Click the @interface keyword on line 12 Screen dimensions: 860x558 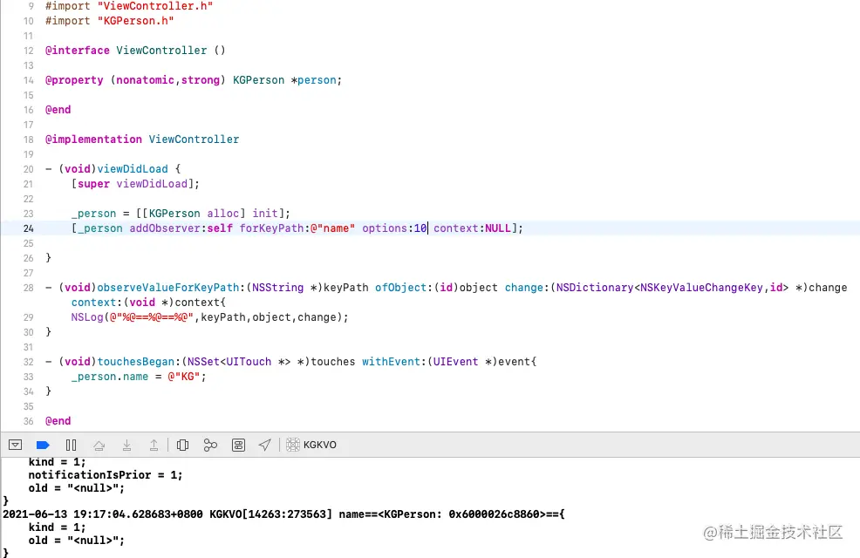[x=78, y=51]
